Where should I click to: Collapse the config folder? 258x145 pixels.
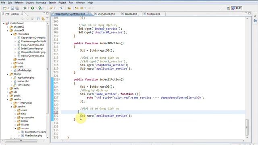point(8,74)
